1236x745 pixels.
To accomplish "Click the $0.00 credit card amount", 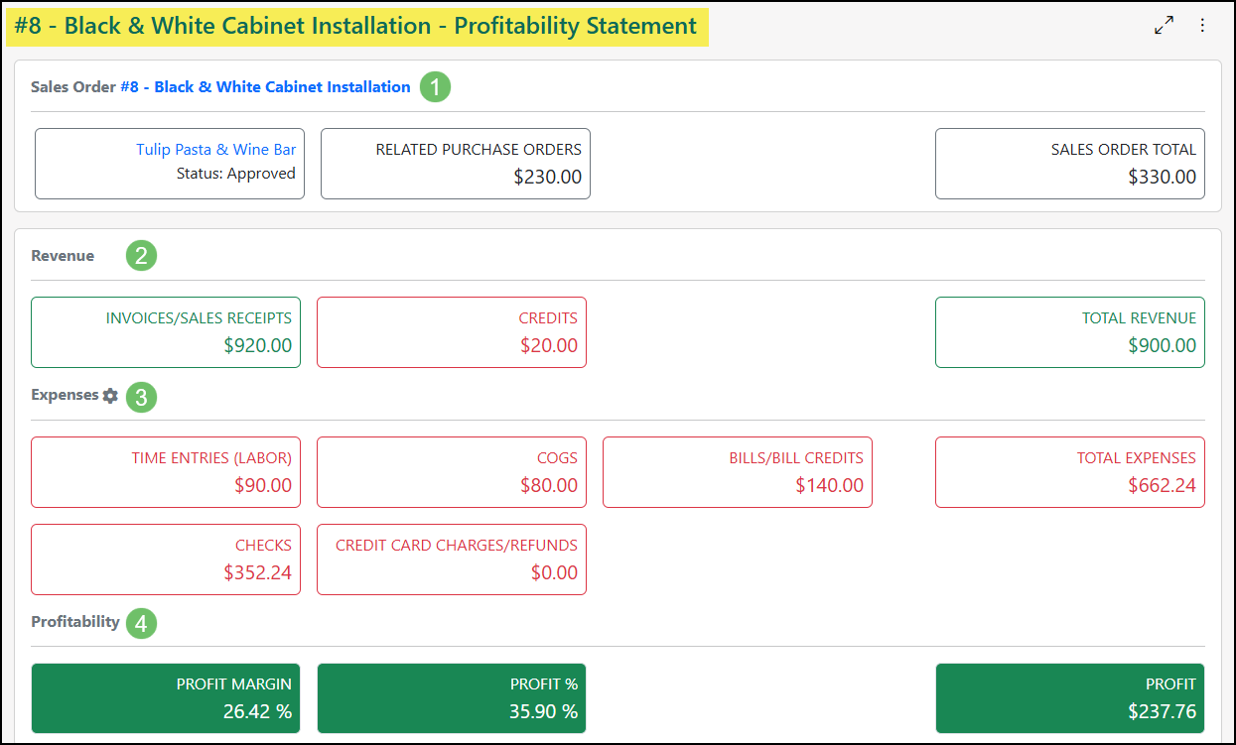I will click(x=554, y=573).
